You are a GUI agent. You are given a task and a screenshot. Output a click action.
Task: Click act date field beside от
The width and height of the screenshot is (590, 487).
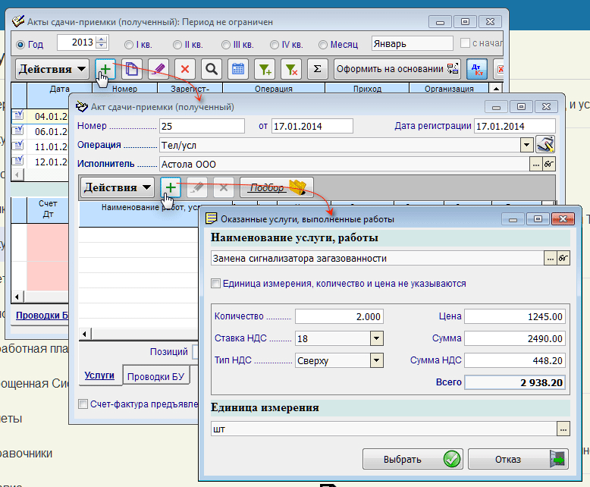312,126
